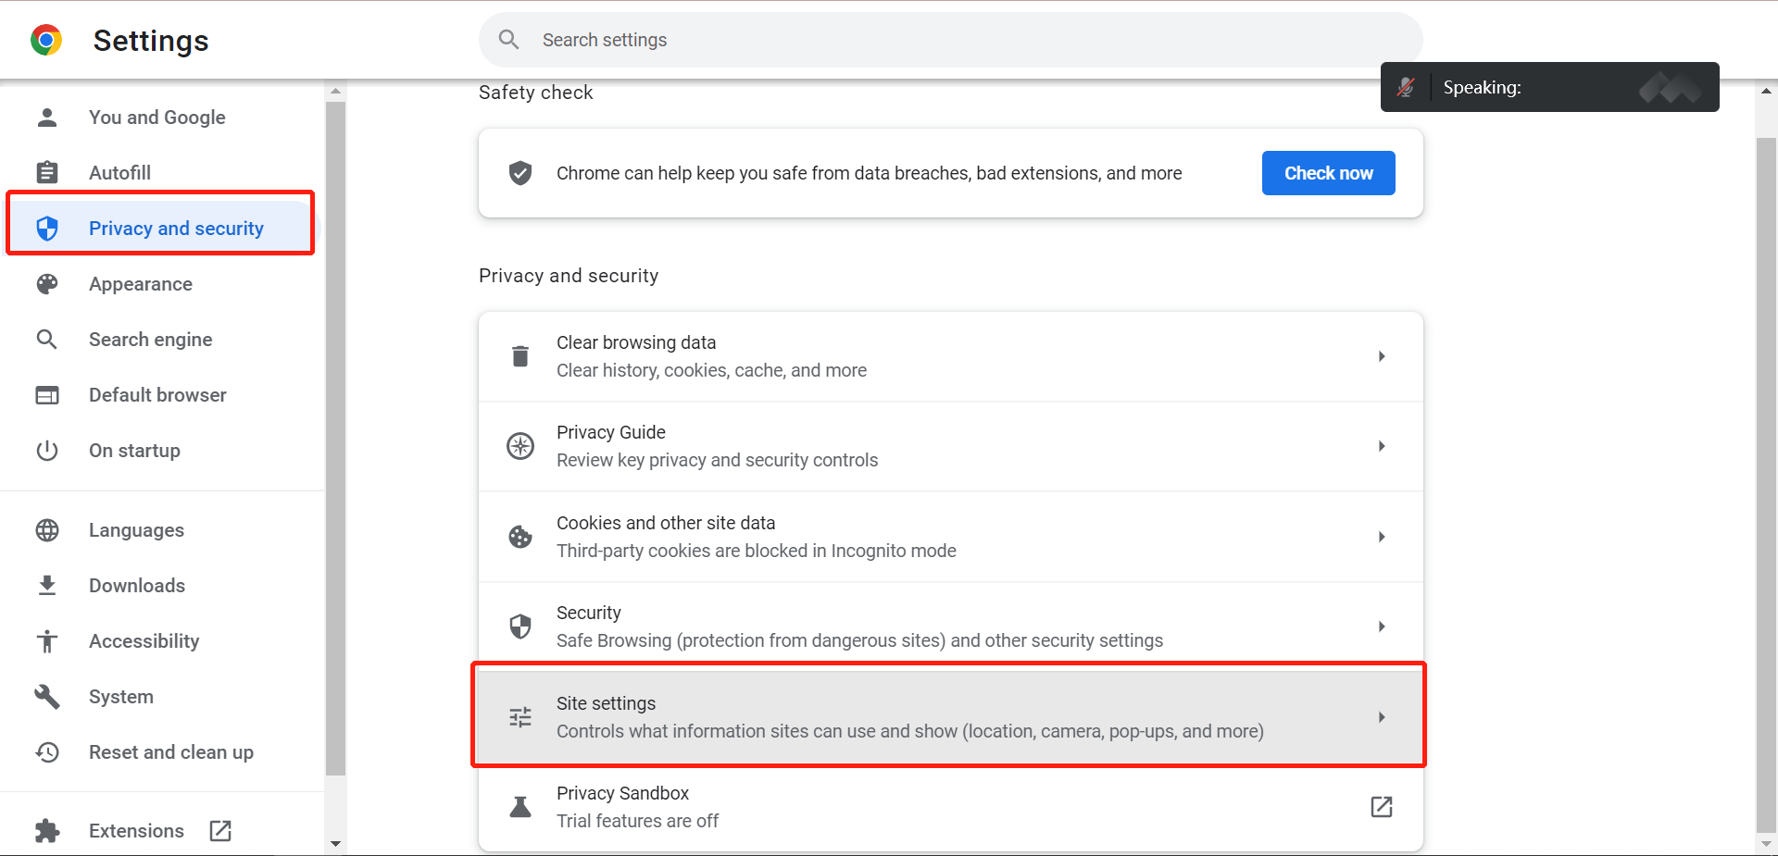
Task: Expand the Privacy Guide arrow
Action: 1382,446
